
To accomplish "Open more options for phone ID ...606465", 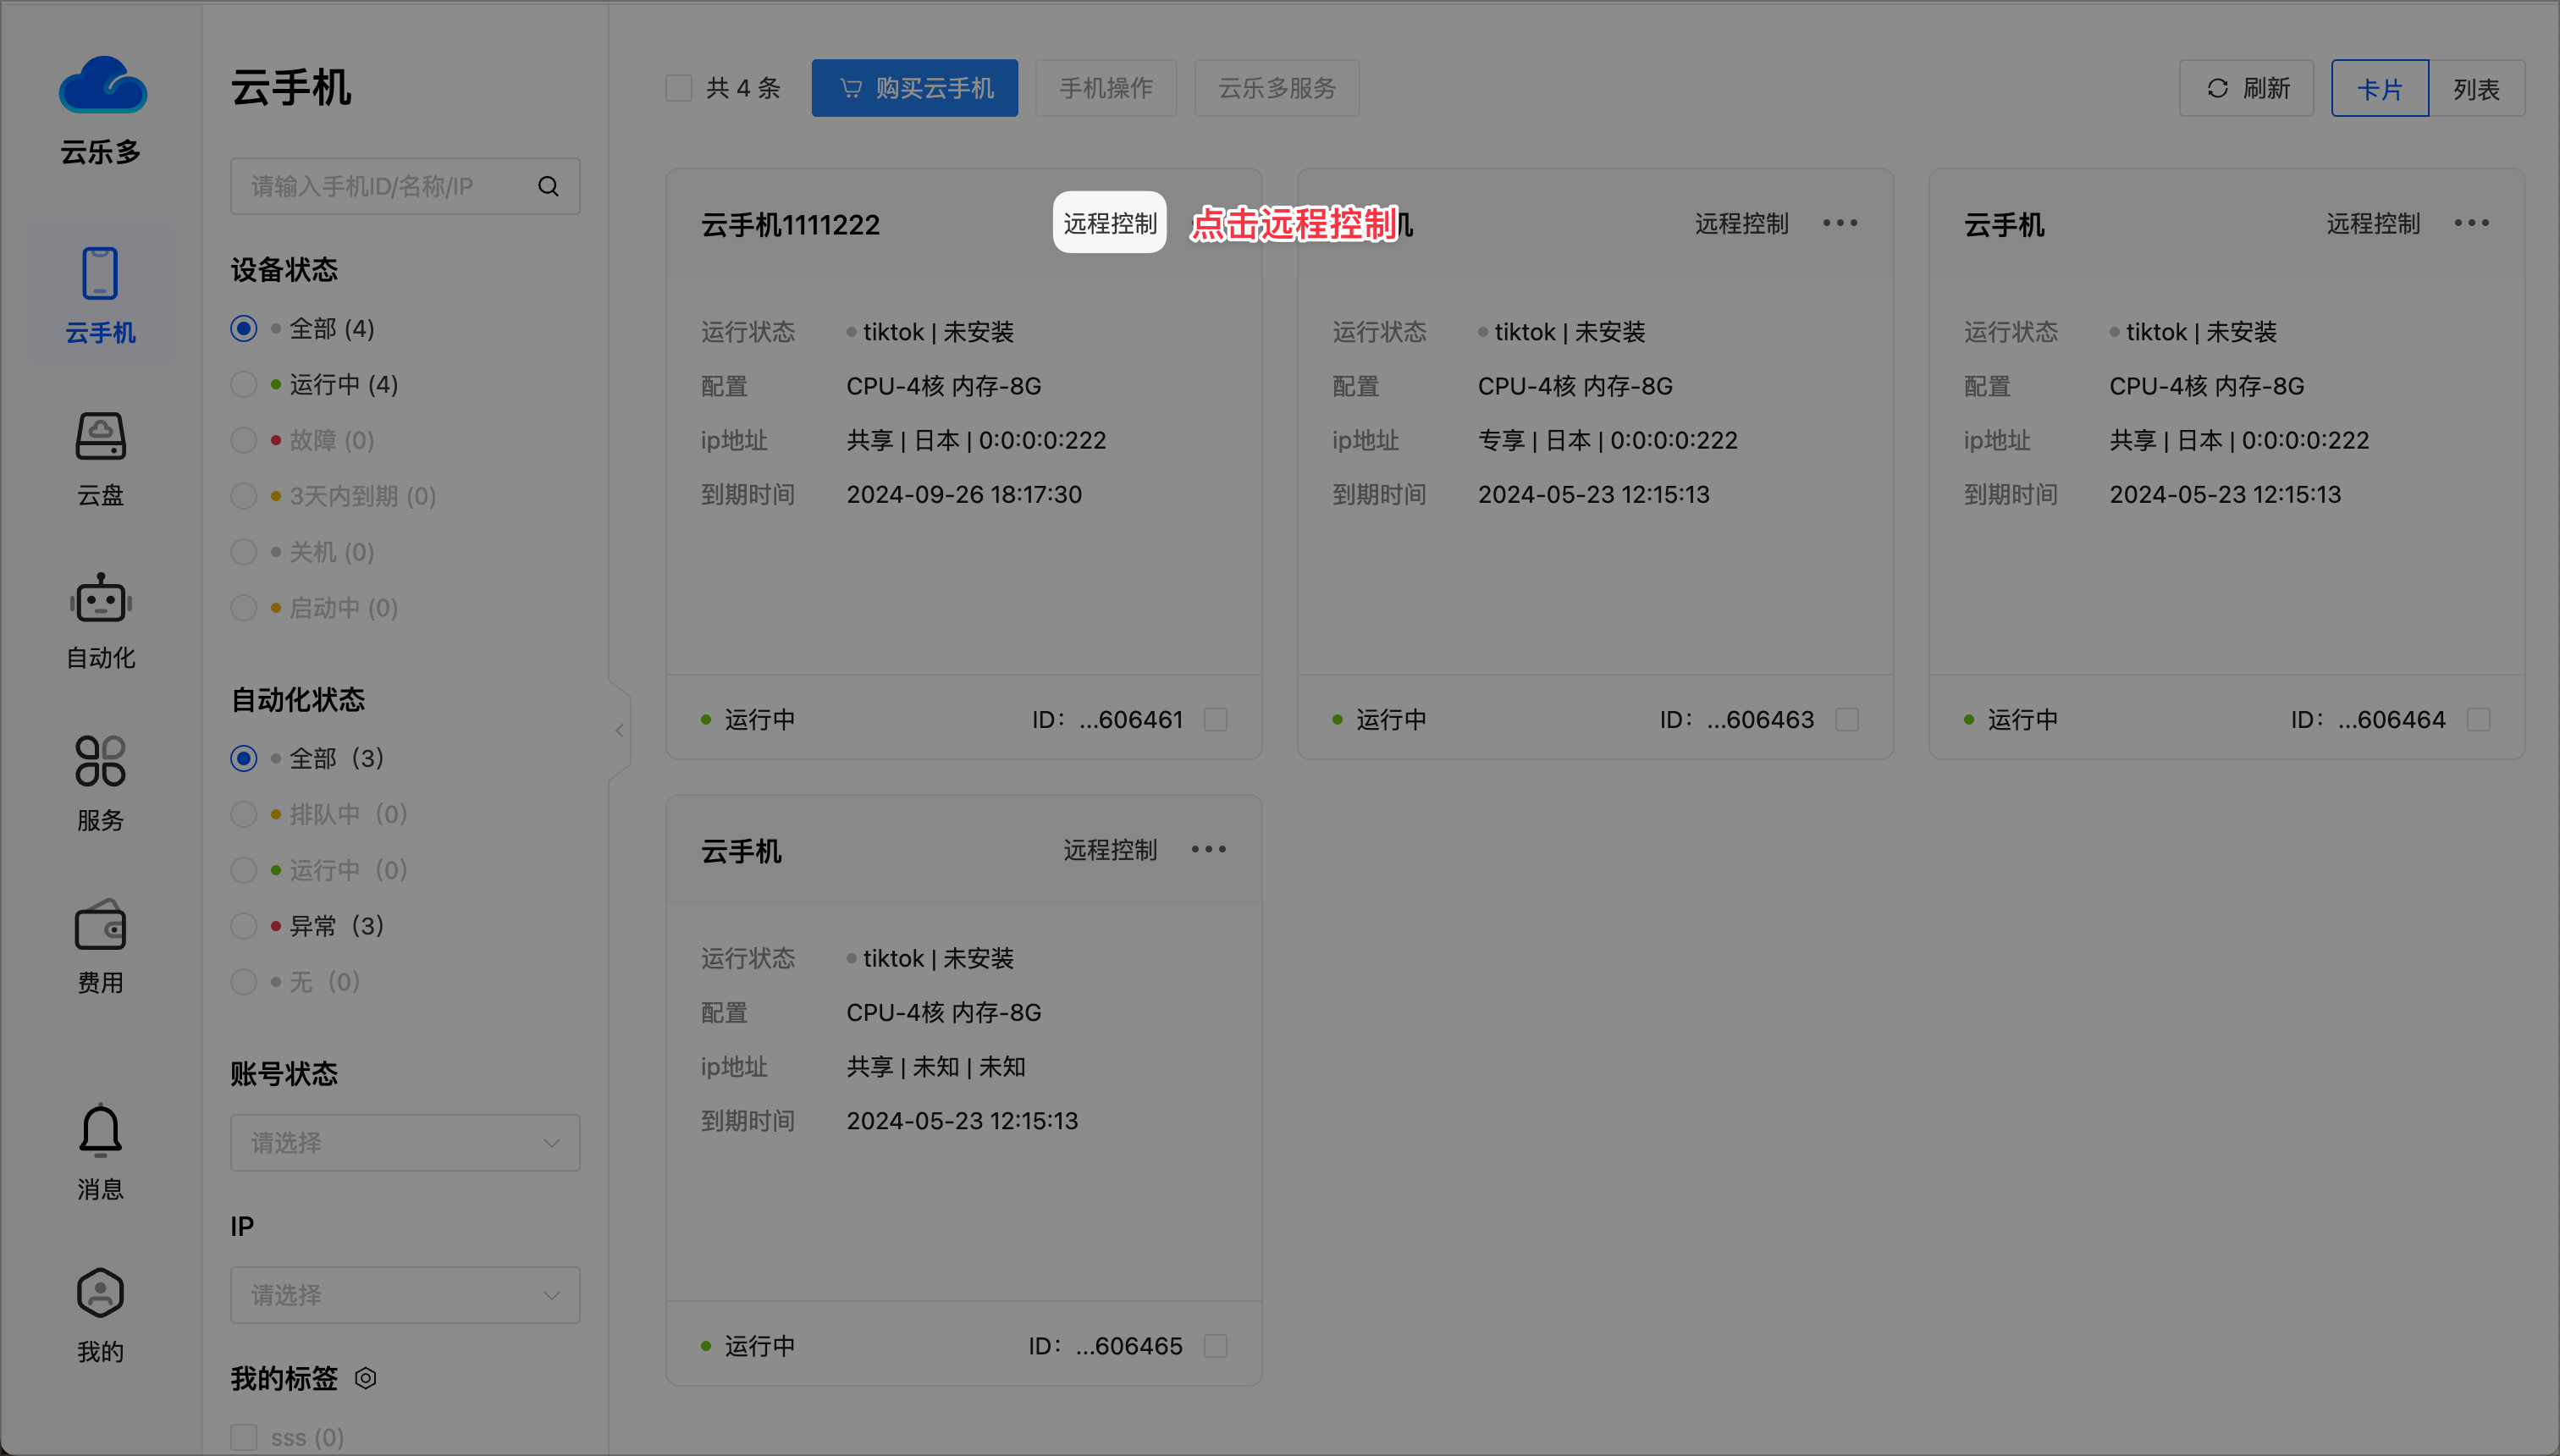I will tap(1208, 849).
